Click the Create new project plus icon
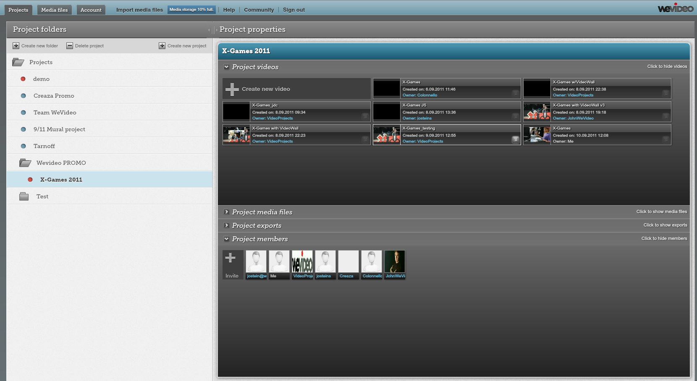Image resolution: width=697 pixels, height=381 pixels. tap(162, 46)
